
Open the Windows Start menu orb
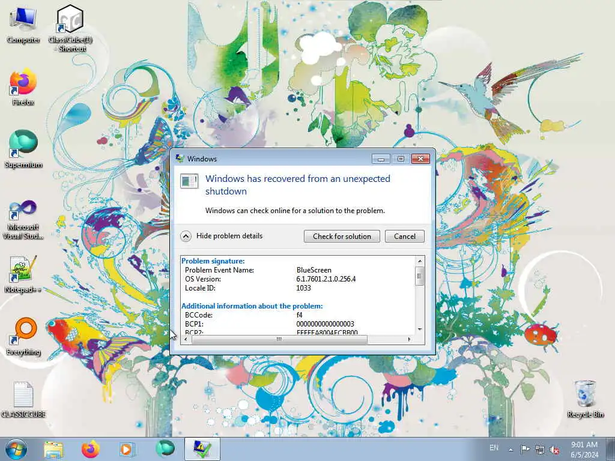pos(16,449)
